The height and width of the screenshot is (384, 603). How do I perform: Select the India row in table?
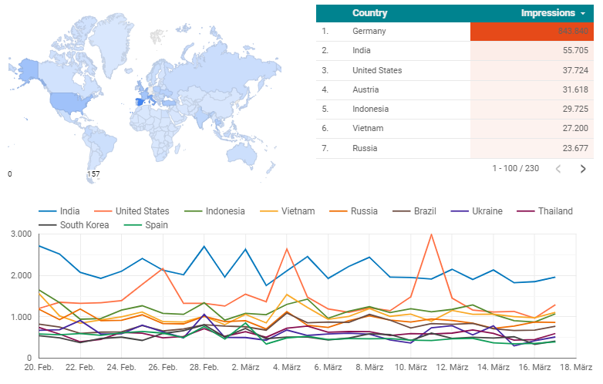454,51
